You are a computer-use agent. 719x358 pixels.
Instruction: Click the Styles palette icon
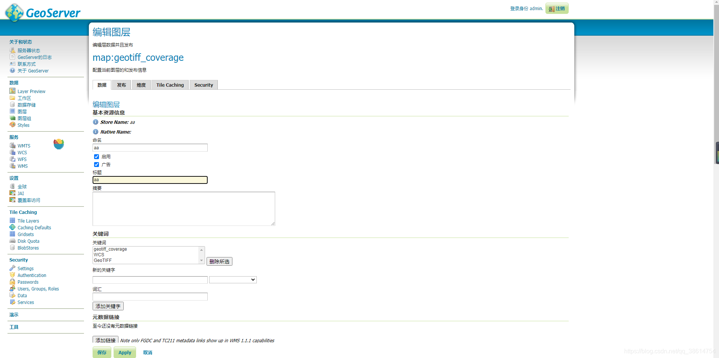(x=12, y=125)
